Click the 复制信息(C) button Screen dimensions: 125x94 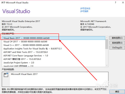[x=117, y=38]
